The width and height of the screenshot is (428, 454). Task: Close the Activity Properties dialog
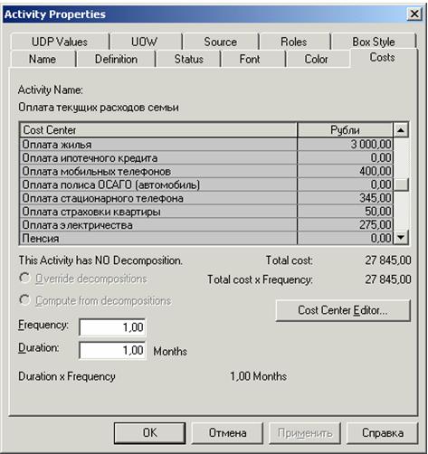pos(414,14)
